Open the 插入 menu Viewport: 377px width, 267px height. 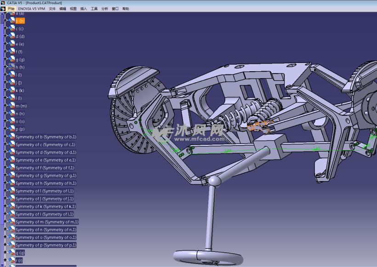coord(84,9)
